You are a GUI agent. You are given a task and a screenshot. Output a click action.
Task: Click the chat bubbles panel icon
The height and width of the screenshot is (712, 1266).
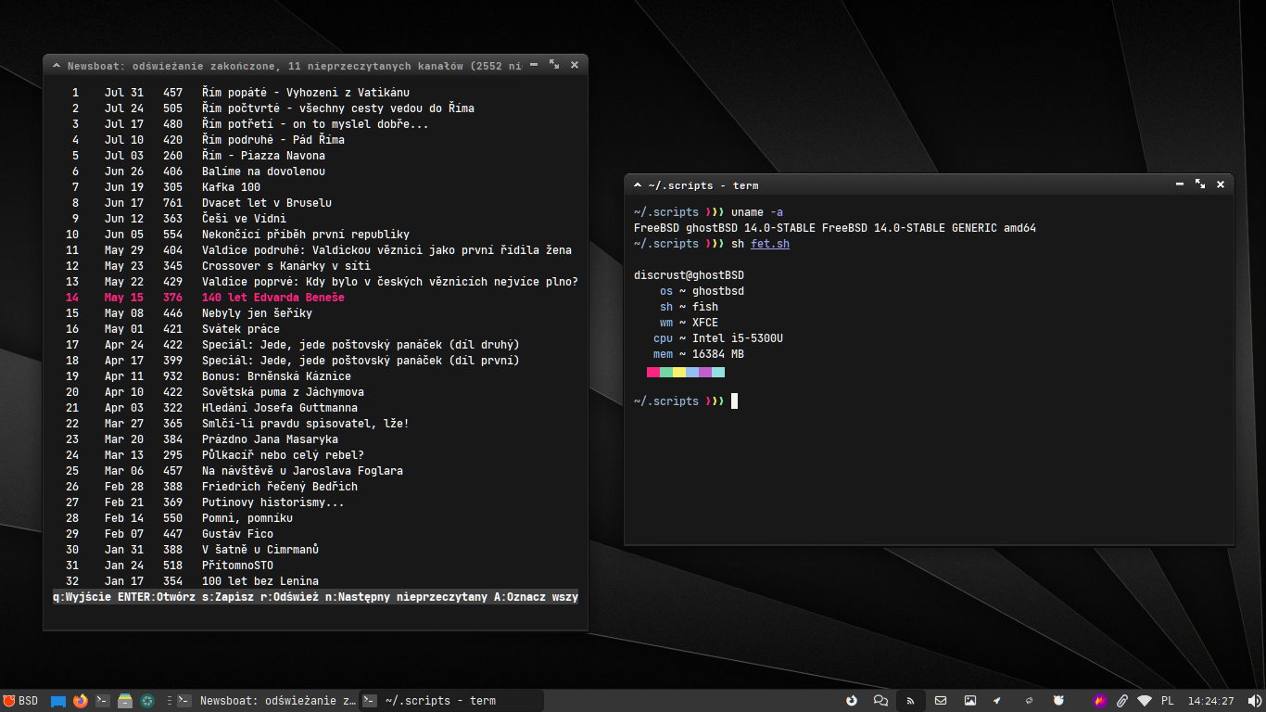[880, 701]
